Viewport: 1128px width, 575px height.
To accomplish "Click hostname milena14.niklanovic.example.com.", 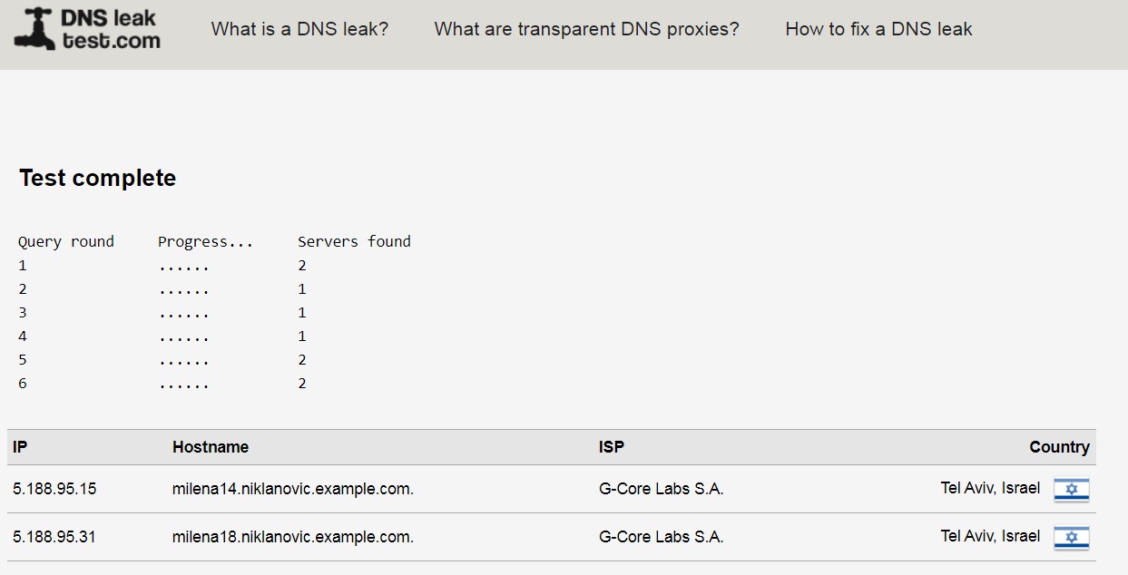I will [292, 489].
